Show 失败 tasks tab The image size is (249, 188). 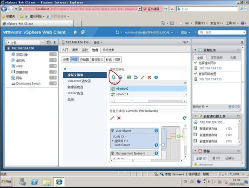(x=233, y=58)
